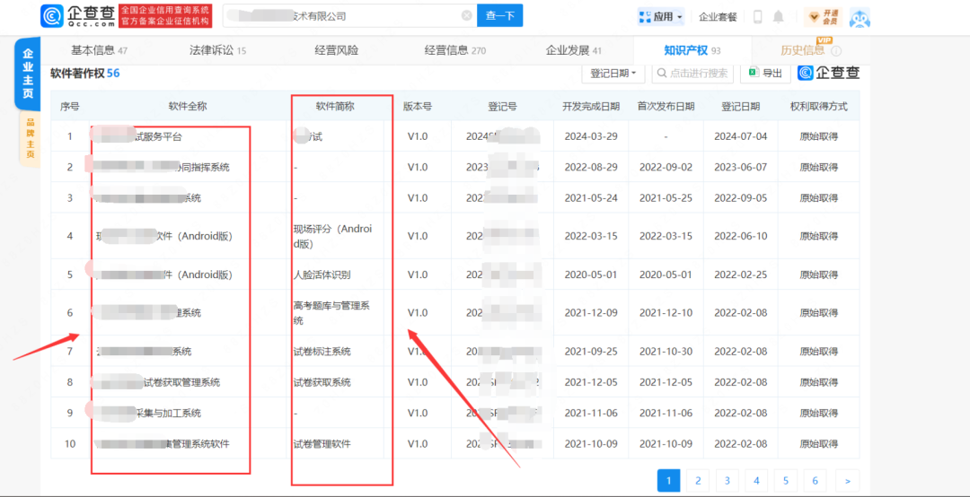970x497 pixels.
Task: Click the magnifier icon in table search
Action: click(662, 73)
